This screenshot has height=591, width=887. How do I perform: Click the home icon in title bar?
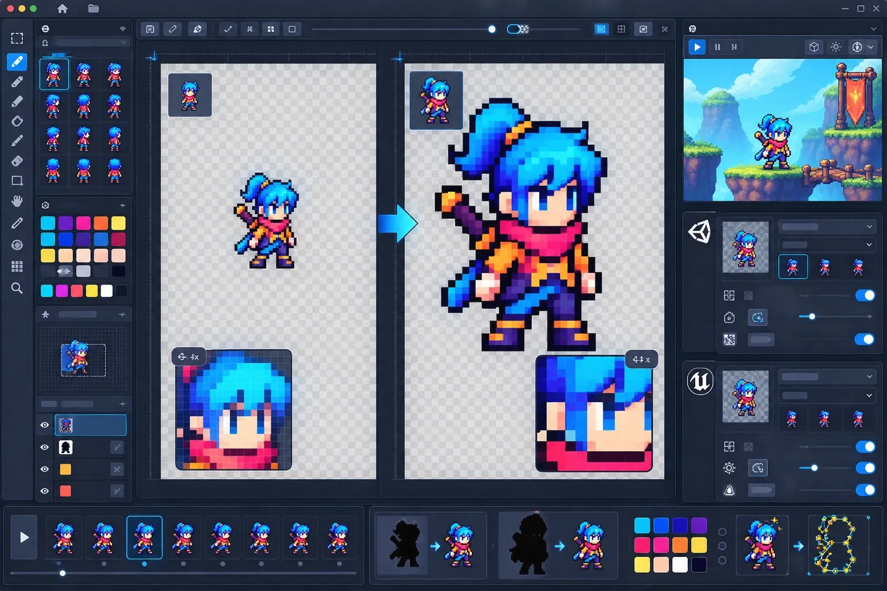point(62,9)
